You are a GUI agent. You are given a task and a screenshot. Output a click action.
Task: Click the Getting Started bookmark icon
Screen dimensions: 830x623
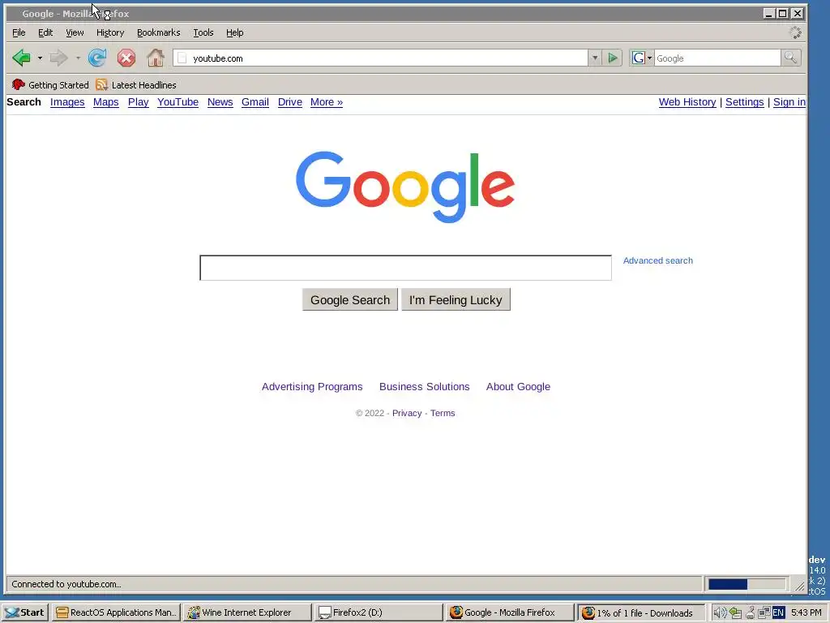coord(19,84)
